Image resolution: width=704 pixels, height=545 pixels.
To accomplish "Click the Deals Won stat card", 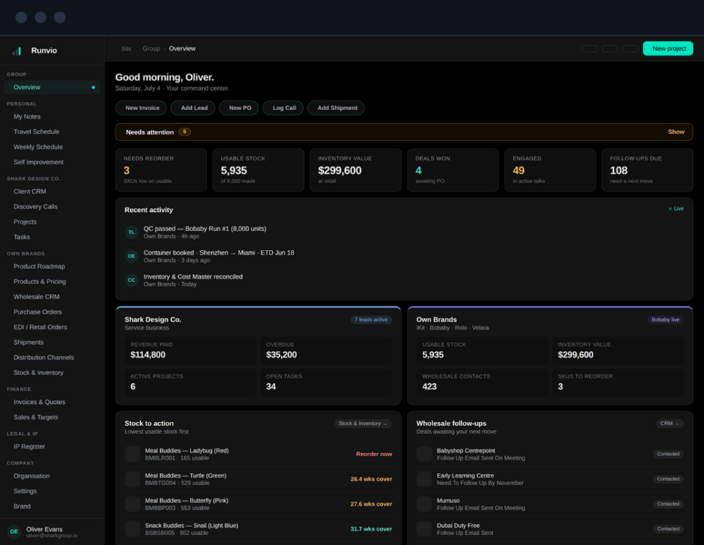I will pos(452,170).
